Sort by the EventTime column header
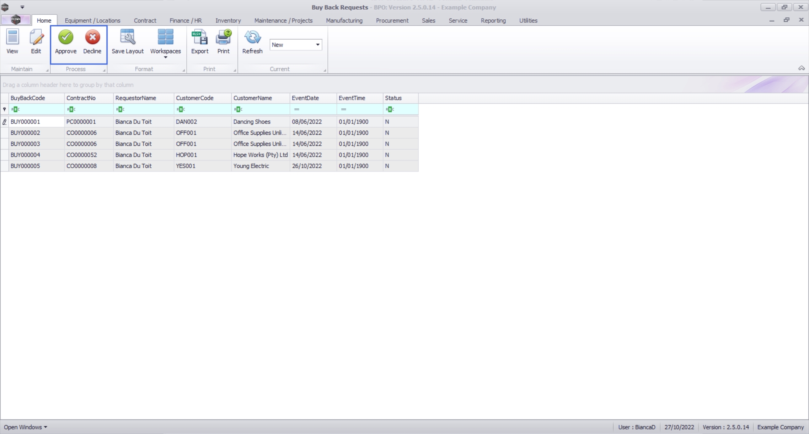809x434 pixels. 360,98
